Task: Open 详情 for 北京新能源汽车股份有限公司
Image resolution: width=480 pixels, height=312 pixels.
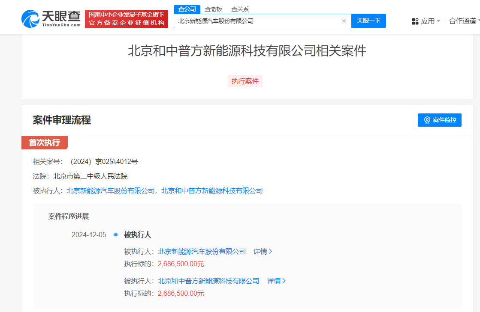Action: point(263,252)
